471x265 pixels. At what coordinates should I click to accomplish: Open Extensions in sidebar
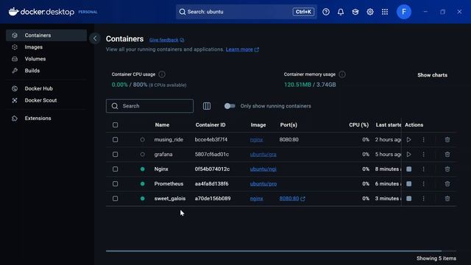(46, 119)
